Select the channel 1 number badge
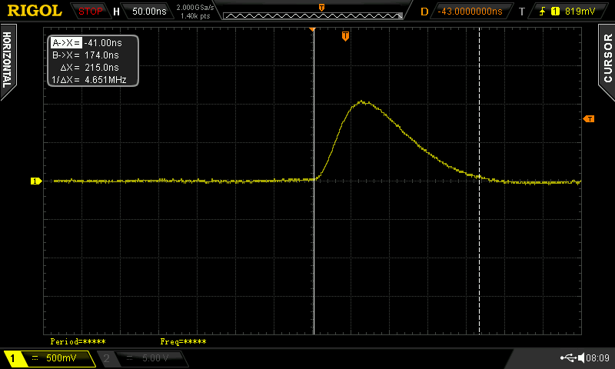 coord(12,358)
